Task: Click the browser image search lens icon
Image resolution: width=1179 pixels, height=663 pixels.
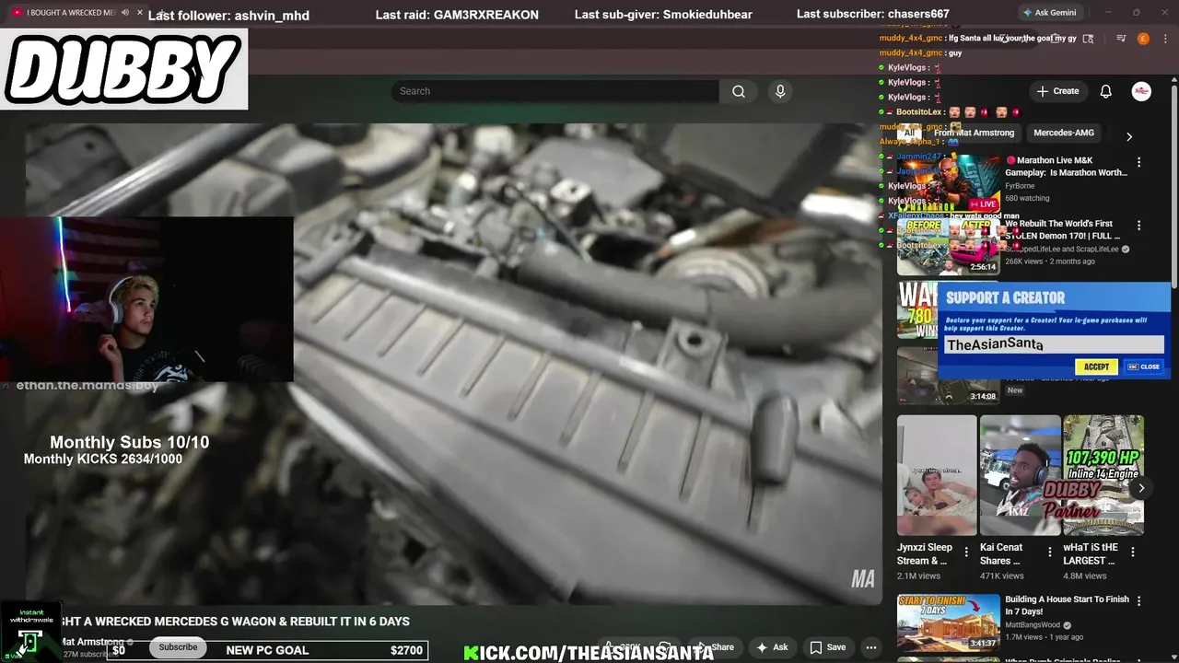Action: coord(1088,39)
